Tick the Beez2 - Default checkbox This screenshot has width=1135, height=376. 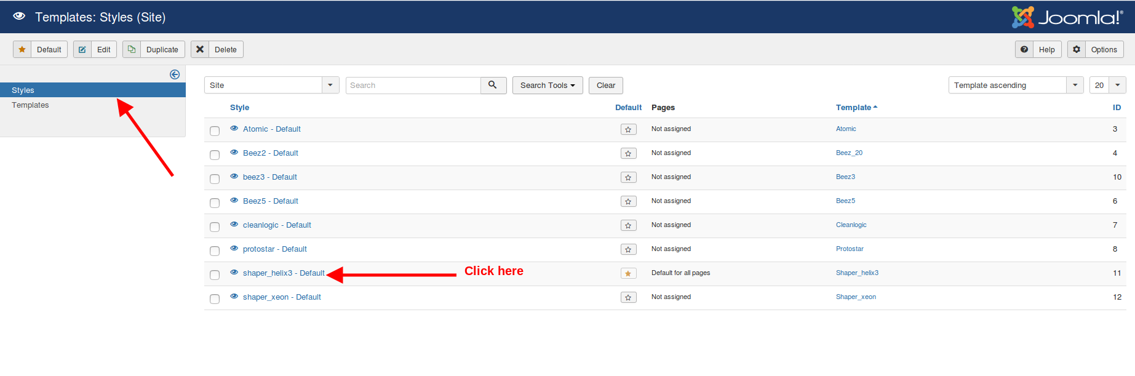[215, 155]
